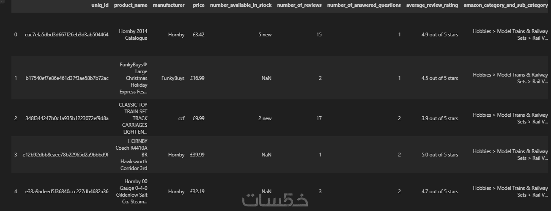Click the FunkyBuys manufacturer cell

click(173, 78)
